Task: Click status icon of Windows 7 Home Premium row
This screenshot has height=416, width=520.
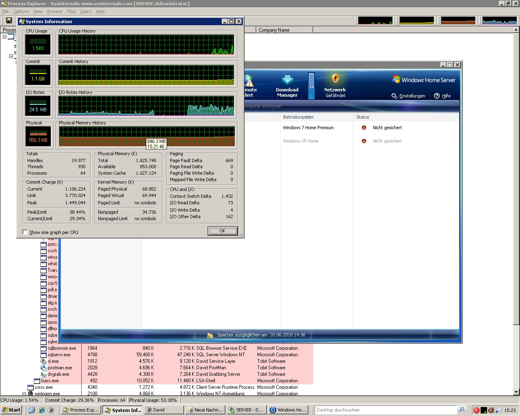Action: point(364,128)
